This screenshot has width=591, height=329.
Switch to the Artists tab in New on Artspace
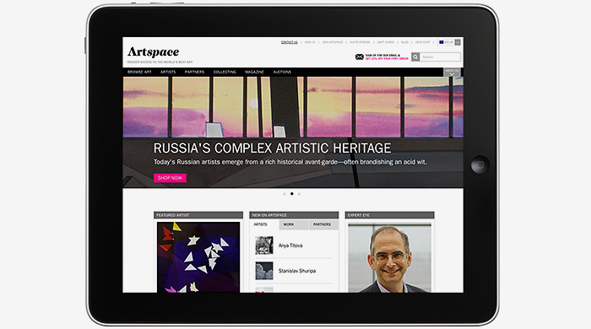click(x=264, y=224)
